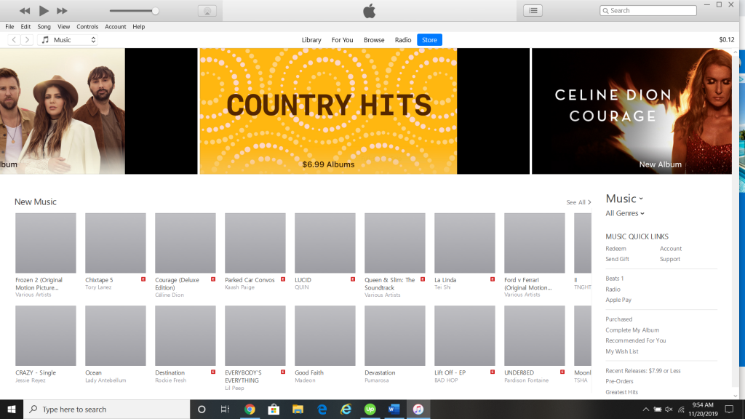Expand the All Genres dropdown
Viewport: 745px width, 419px height.
point(625,214)
